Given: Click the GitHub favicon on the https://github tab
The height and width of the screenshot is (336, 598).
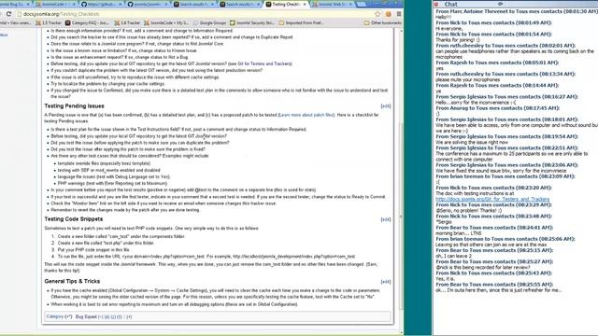Looking at the screenshot, I should click(x=84, y=4).
